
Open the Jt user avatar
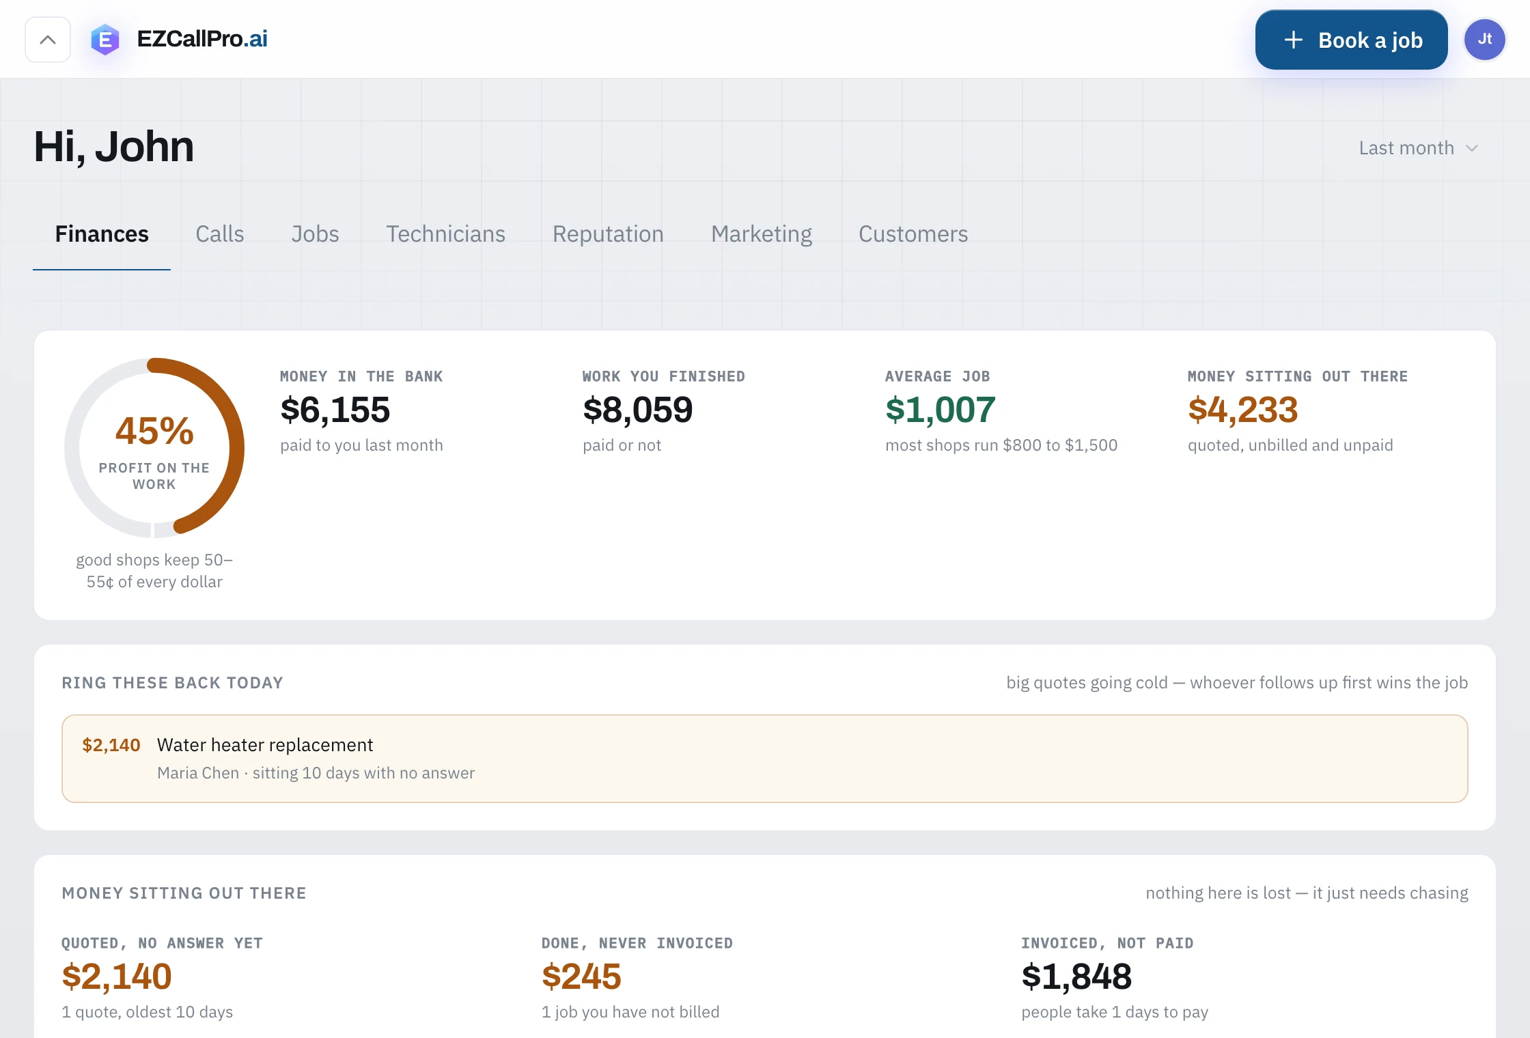[x=1484, y=40]
